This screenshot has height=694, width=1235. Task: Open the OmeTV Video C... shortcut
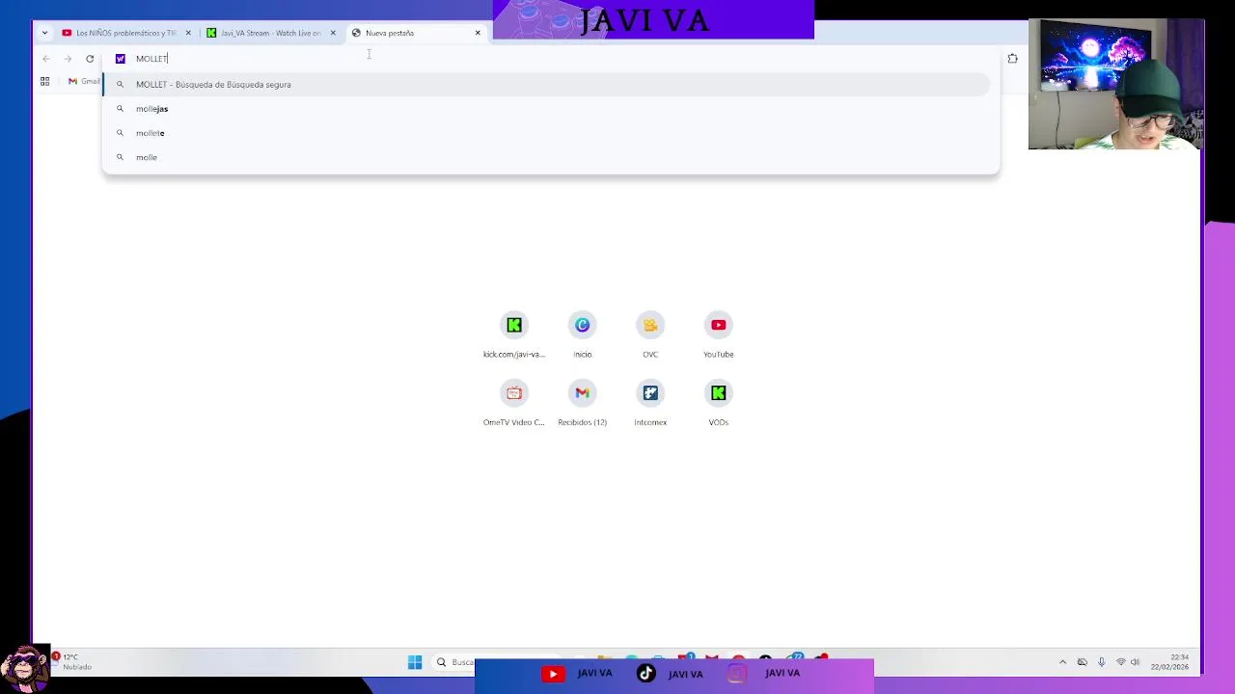(x=514, y=404)
